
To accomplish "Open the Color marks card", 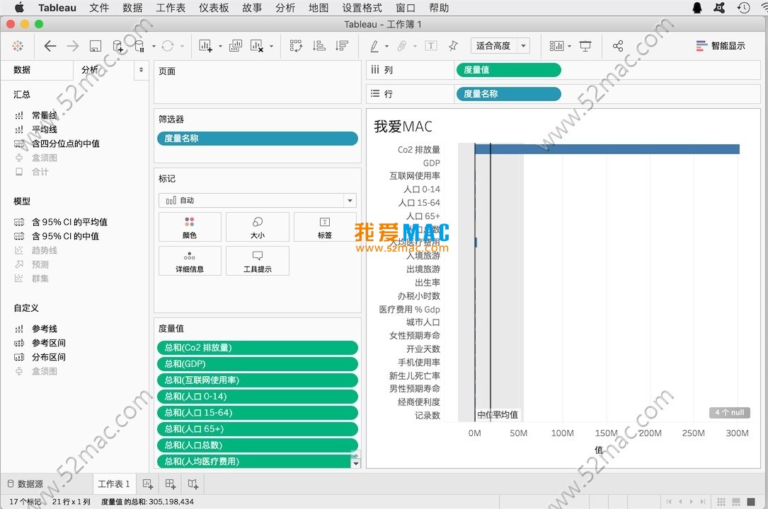I will 190,227.
